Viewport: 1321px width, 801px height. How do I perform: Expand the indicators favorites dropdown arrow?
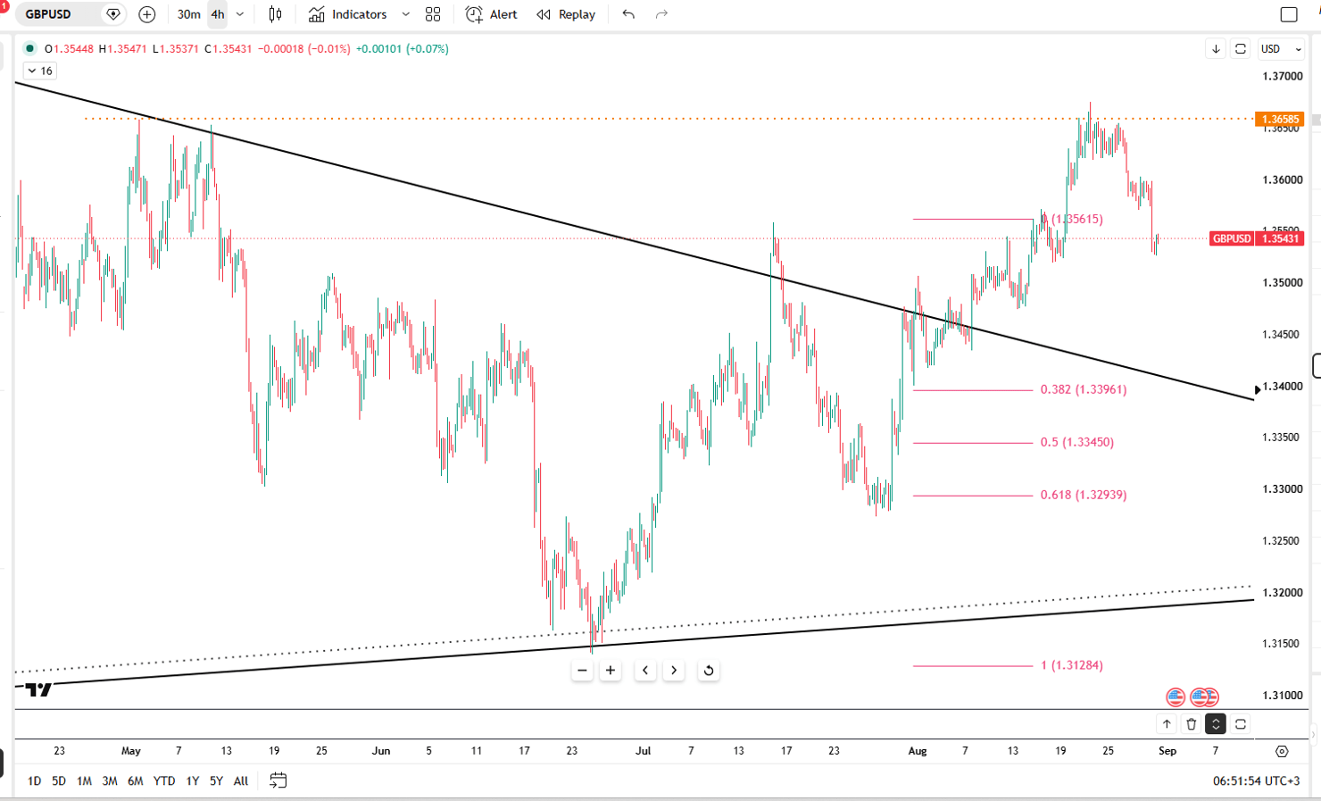tap(406, 14)
